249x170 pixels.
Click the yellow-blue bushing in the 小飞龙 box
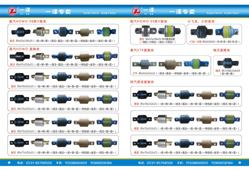(x=227, y=32)
